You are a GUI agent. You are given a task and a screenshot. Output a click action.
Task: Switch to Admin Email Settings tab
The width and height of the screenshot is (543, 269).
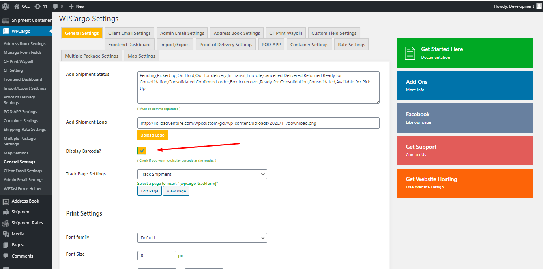tap(182, 33)
